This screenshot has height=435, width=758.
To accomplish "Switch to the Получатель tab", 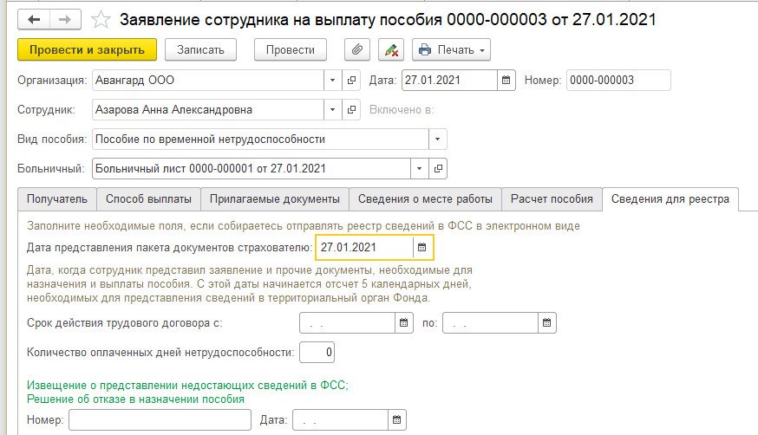I will click(x=56, y=198).
